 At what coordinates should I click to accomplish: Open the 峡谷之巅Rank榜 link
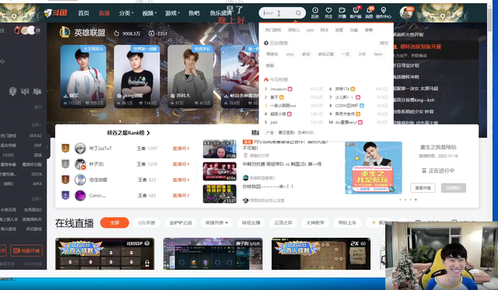[128, 133]
